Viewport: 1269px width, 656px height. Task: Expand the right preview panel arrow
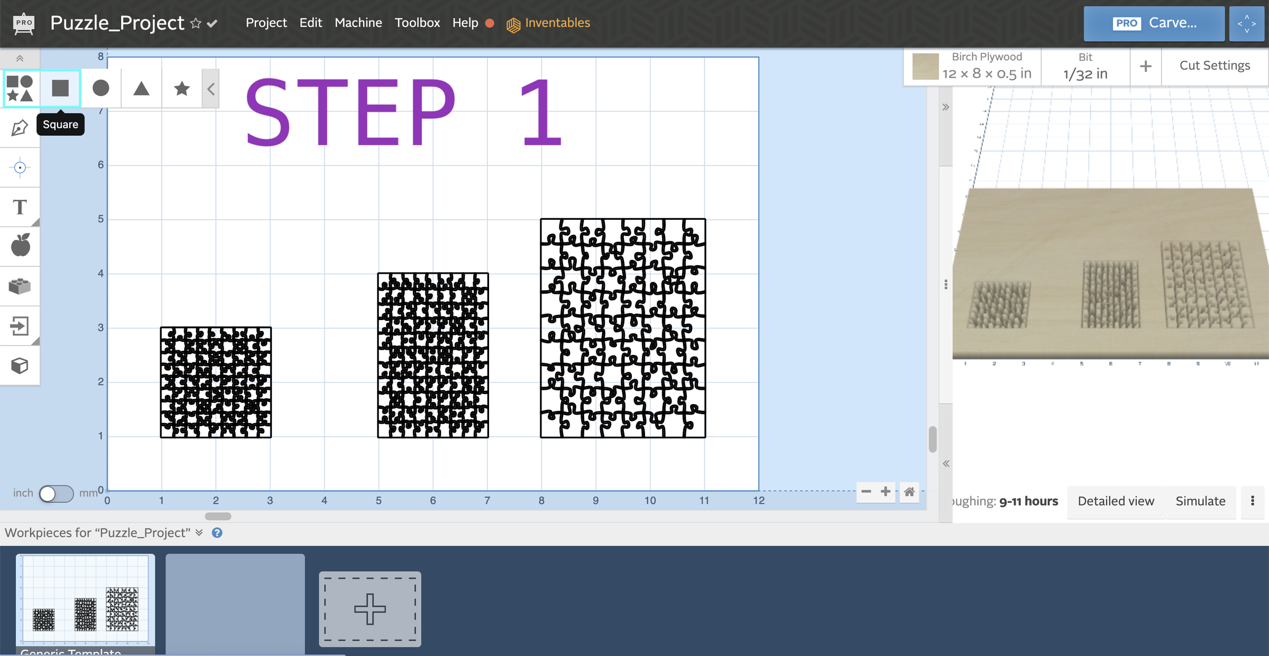(945, 107)
